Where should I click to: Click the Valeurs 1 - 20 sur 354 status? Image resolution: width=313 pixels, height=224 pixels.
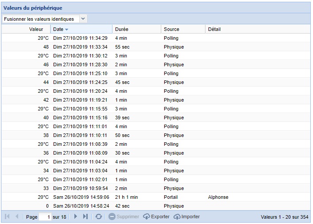tap(285, 217)
